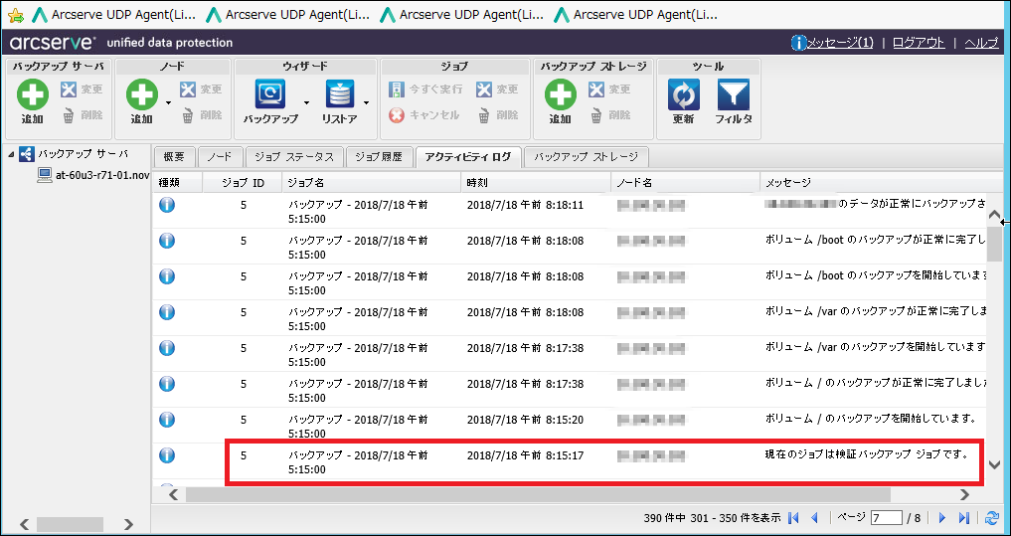Select the Activity Log tab
1011x536 pixels.
click(x=469, y=157)
